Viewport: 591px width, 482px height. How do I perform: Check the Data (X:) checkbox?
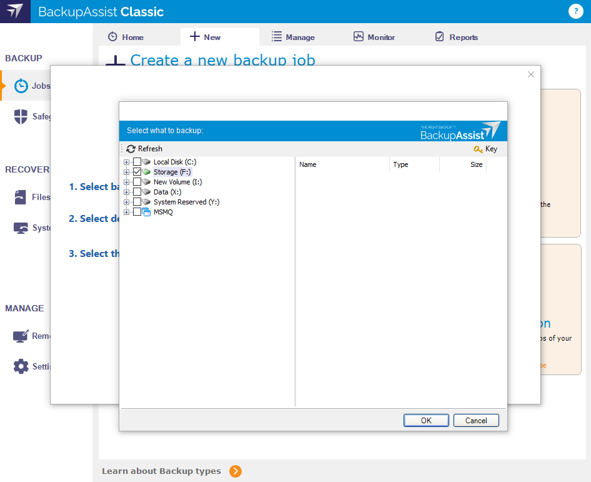(x=137, y=192)
